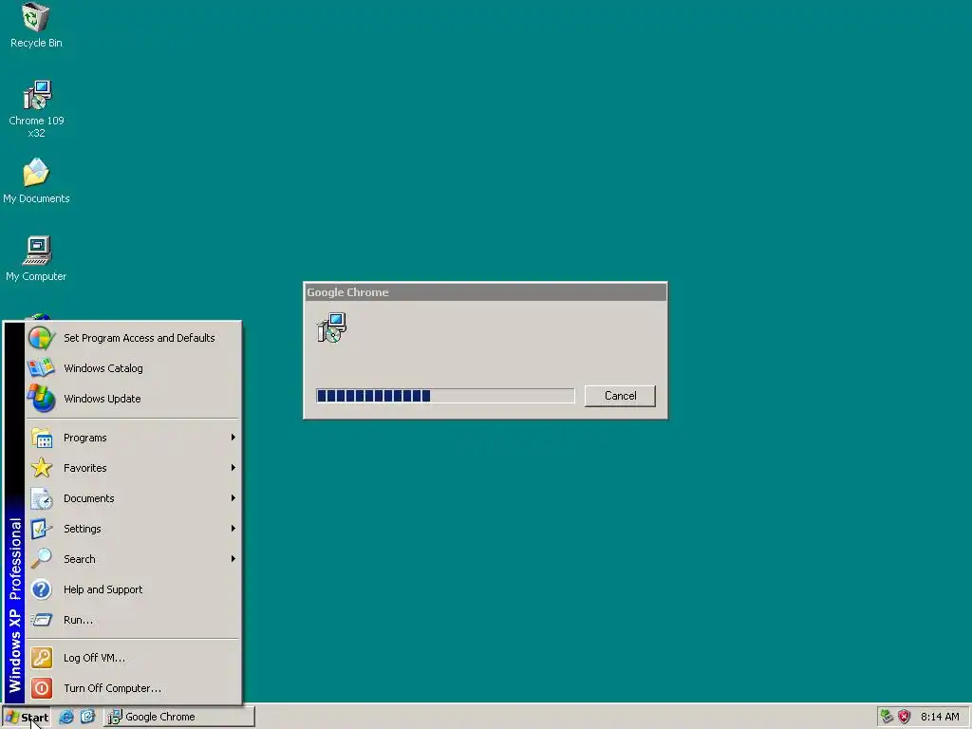
Task: Click the installer icon in Google Chrome dialog
Action: (331, 327)
